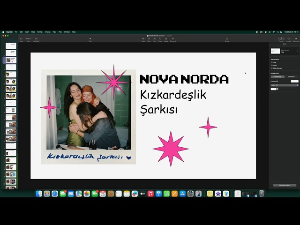Insert a Table from toolbar

pyautogui.click(x=143, y=39)
